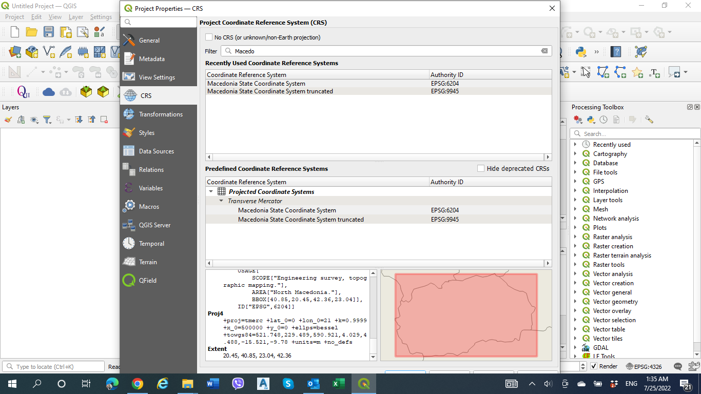Image resolution: width=701 pixels, height=394 pixels.
Task: Open the QGIS Server tab
Action: (x=159, y=225)
